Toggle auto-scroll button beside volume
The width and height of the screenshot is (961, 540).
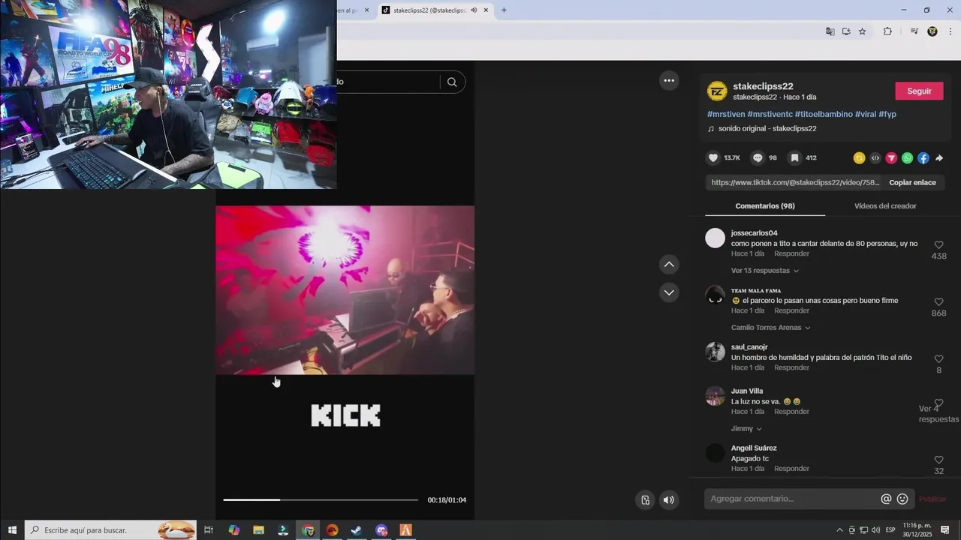pos(645,500)
